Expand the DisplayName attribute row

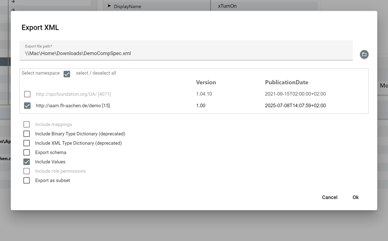click(109, 6)
